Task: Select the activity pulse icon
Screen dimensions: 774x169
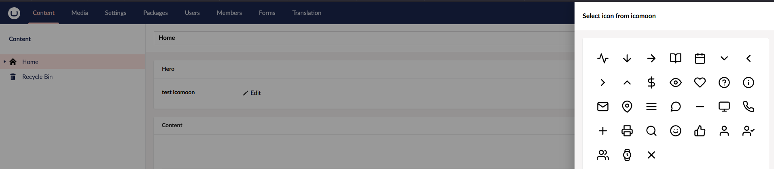Action: click(603, 58)
